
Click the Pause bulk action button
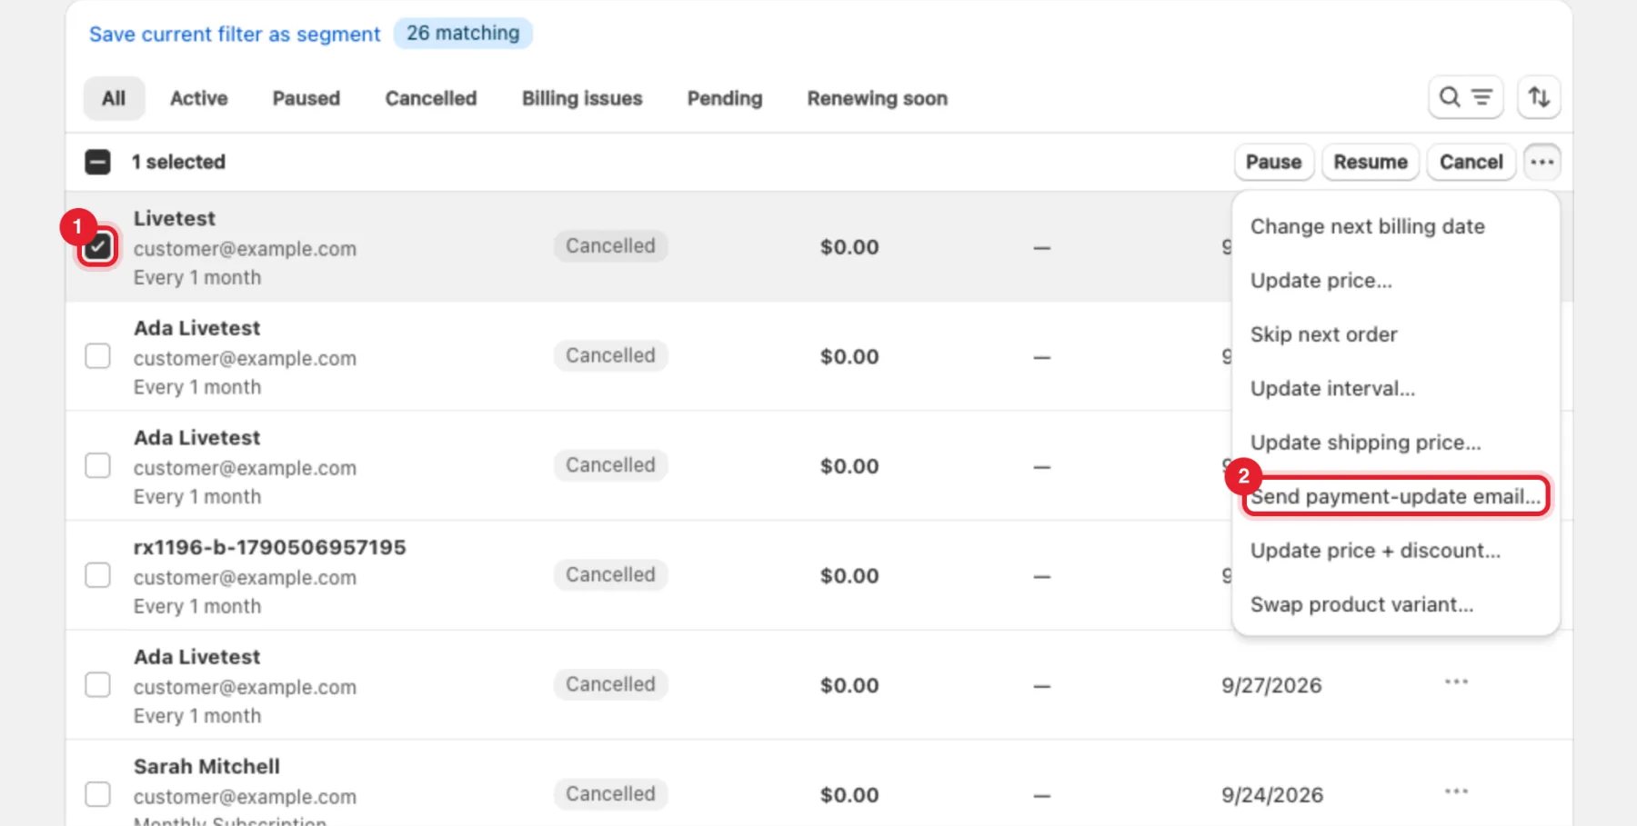(1273, 162)
